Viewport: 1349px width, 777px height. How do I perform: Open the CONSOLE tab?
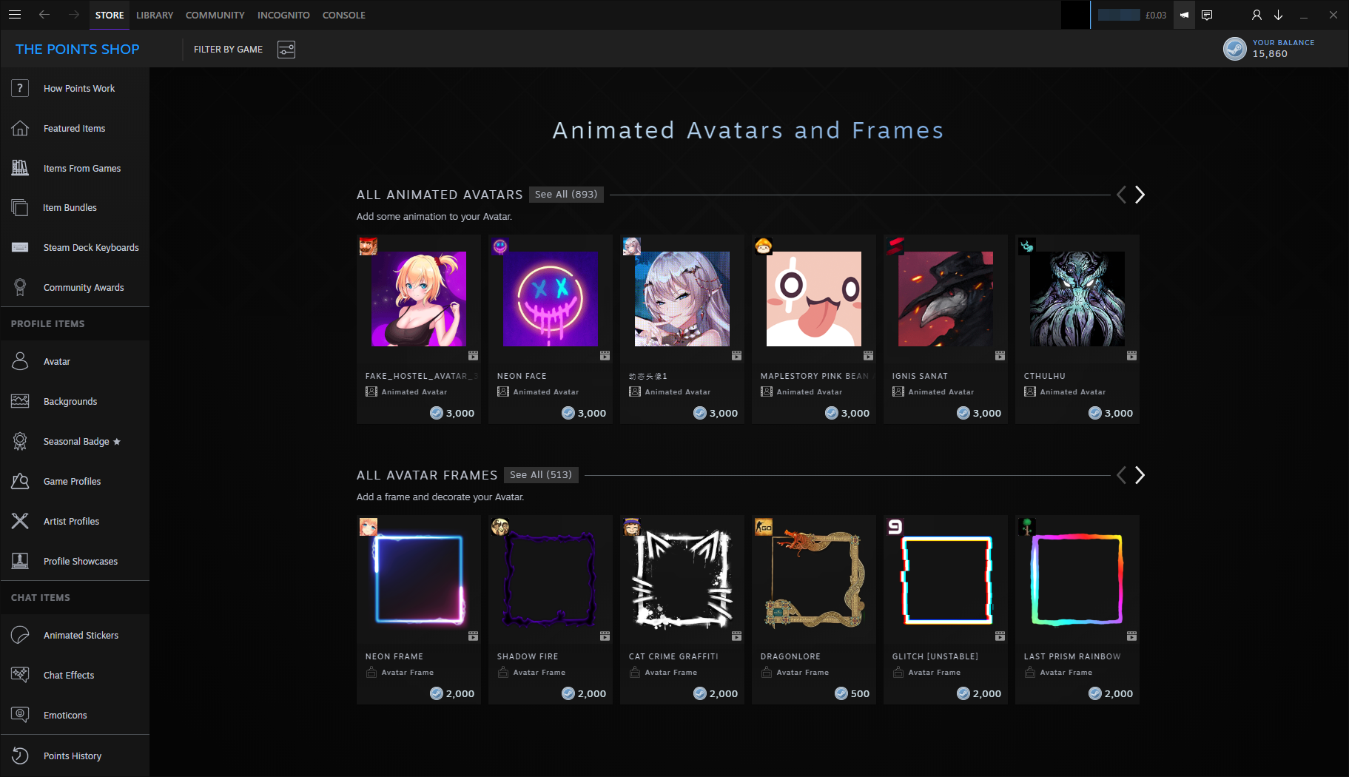pyautogui.click(x=344, y=15)
